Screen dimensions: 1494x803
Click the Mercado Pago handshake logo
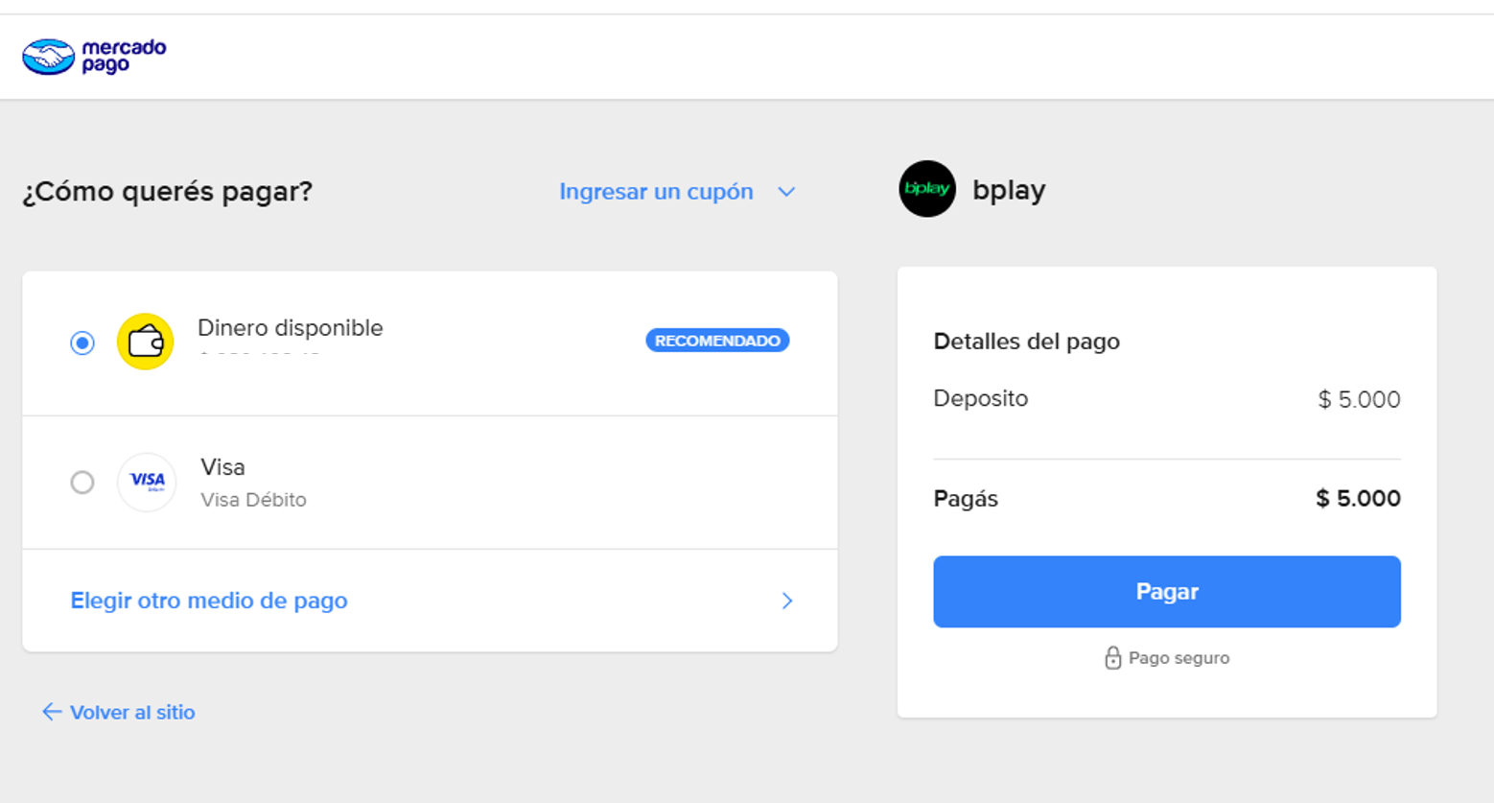[x=49, y=57]
